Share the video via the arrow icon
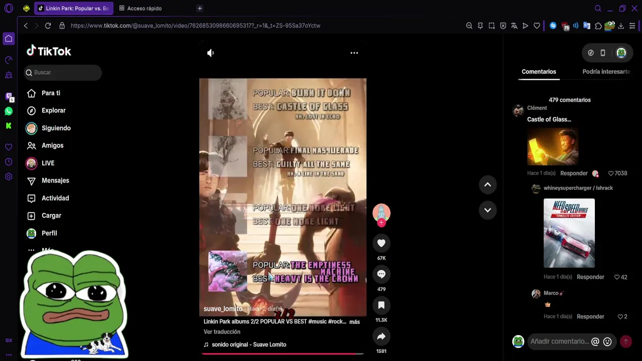 [381, 336]
